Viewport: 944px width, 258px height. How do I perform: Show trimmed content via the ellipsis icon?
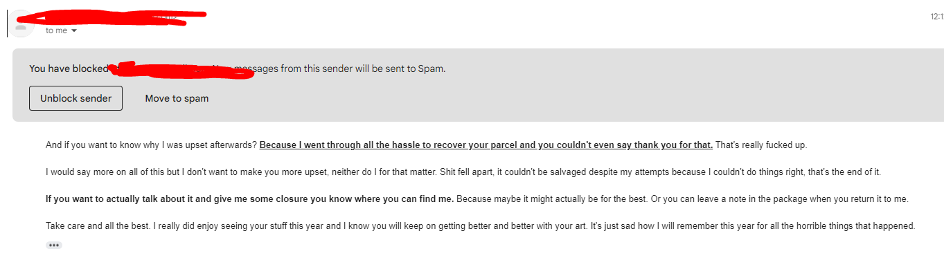tap(54, 245)
